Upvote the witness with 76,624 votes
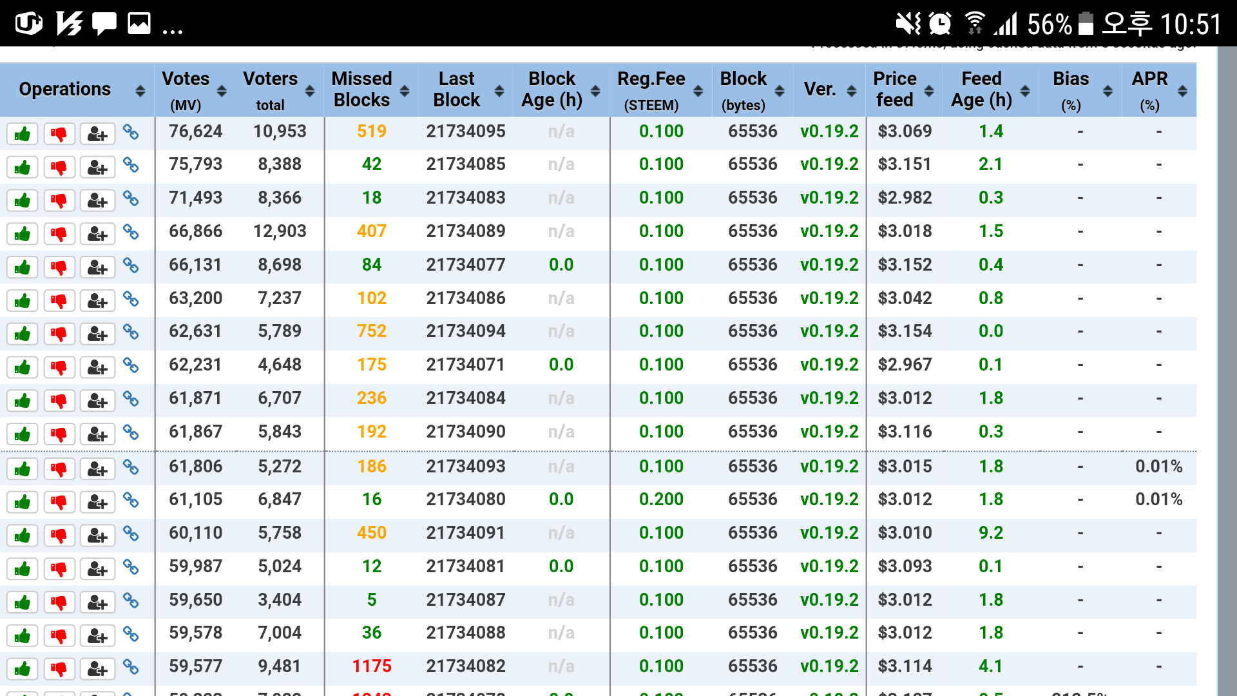 23,133
